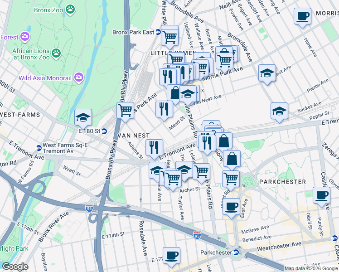This screenshot has width=339, height=272.
Task: Click cart marker left of White Plains Rd
Action: (202, 172)
